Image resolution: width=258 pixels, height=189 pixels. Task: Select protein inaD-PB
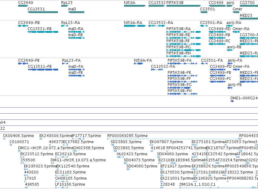click(x=76, y=73)
